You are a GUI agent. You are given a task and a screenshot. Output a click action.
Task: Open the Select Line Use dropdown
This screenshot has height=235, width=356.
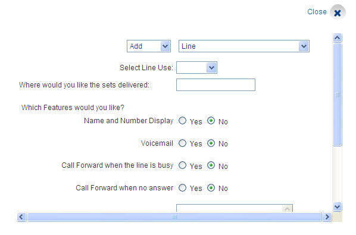(196, 67)
